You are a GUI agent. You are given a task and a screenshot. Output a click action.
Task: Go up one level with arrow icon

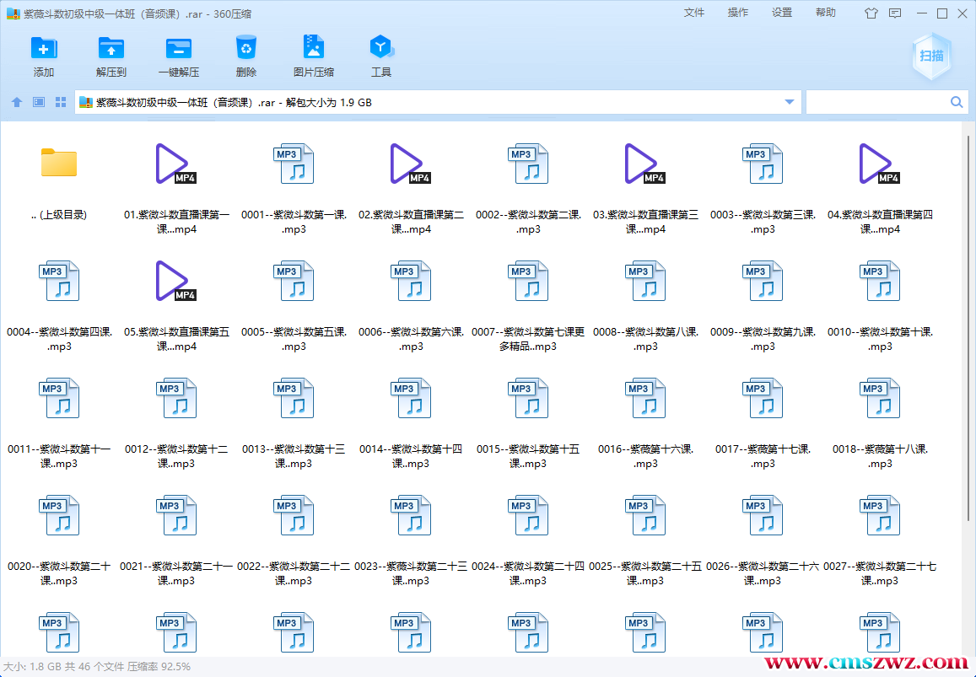17,102
